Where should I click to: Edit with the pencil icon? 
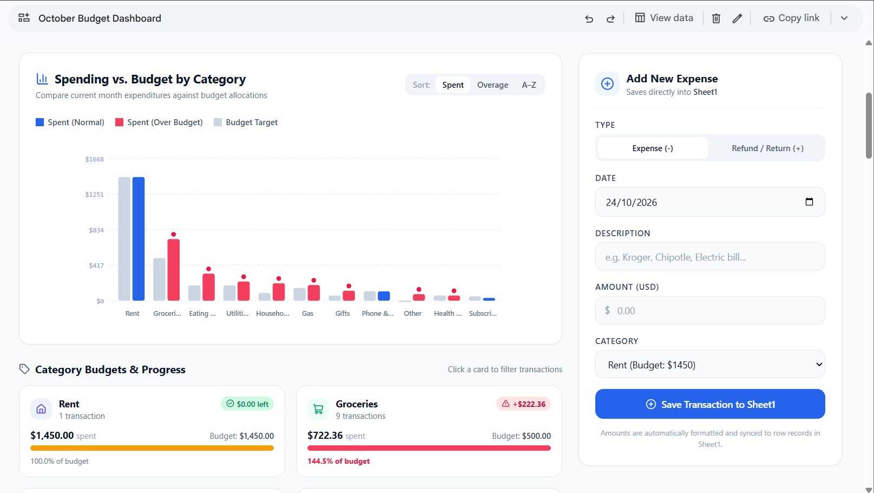[x=737, y=18]
